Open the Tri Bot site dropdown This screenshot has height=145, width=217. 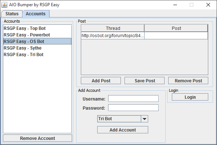[x=123, y=119]
